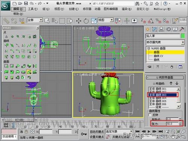
Task: Open the 视图 reference coordinate dropdown
Action: pyautogui.click(x=112, y=20)
